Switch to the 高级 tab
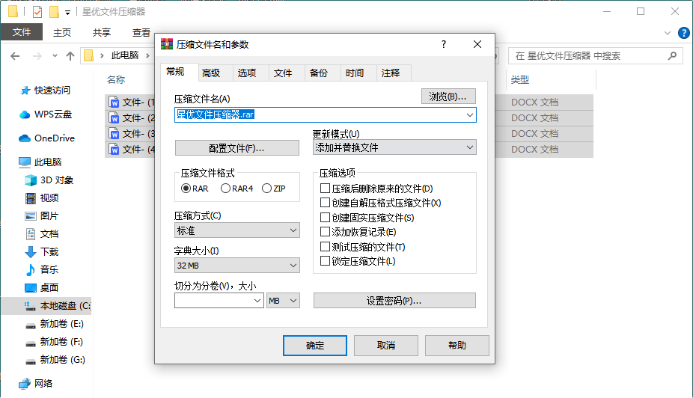This screenshot has height=398, width=693. click(211, 73)
